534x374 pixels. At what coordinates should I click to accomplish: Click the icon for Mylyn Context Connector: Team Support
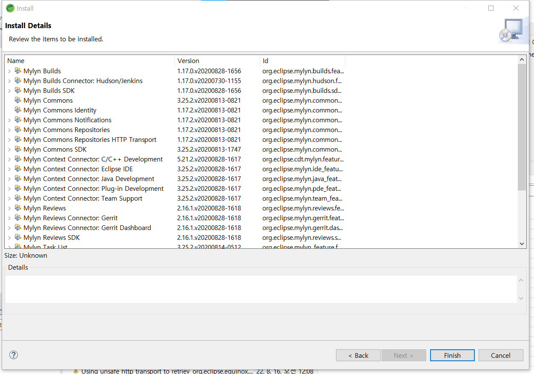18,198
